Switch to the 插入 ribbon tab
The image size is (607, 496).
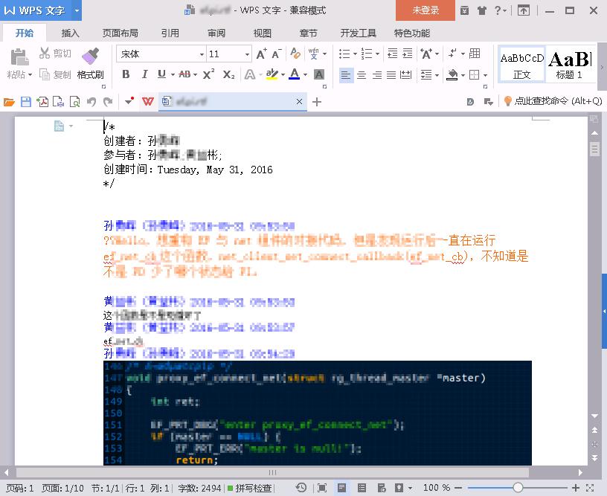tap(70, 33)
